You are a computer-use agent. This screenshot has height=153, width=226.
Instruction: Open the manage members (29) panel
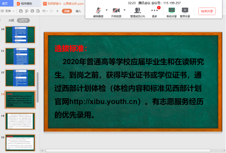click(137, 12)
